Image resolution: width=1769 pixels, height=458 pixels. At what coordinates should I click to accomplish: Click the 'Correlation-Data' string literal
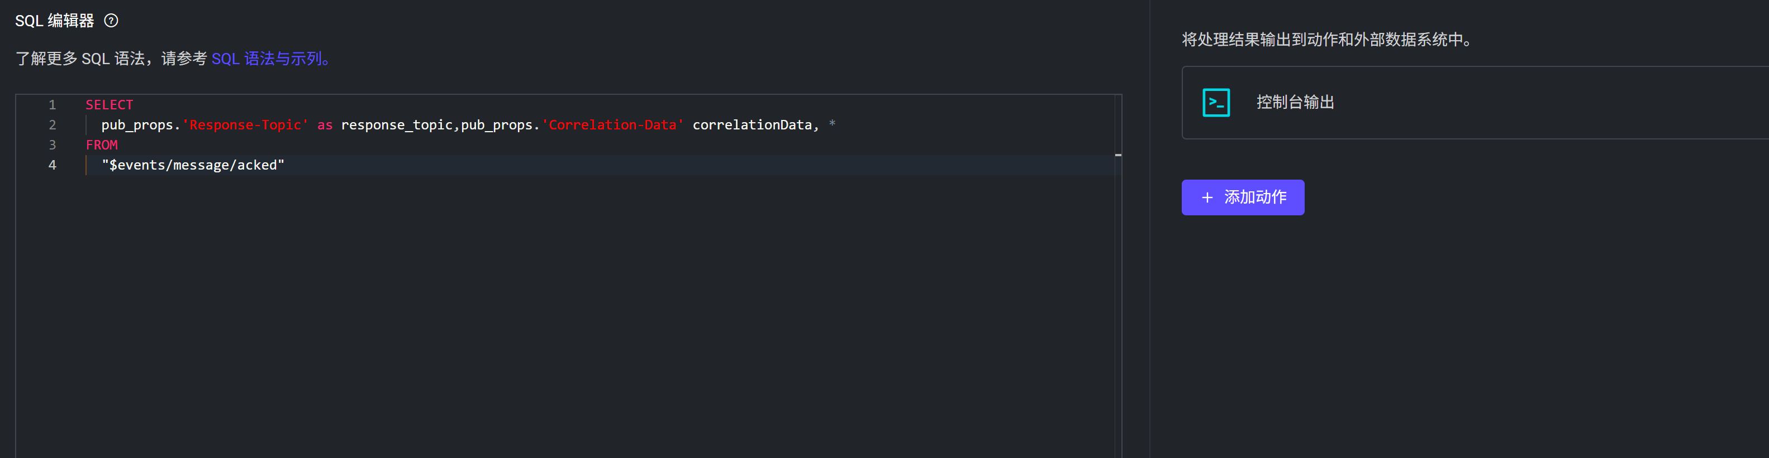pos(612,125)
